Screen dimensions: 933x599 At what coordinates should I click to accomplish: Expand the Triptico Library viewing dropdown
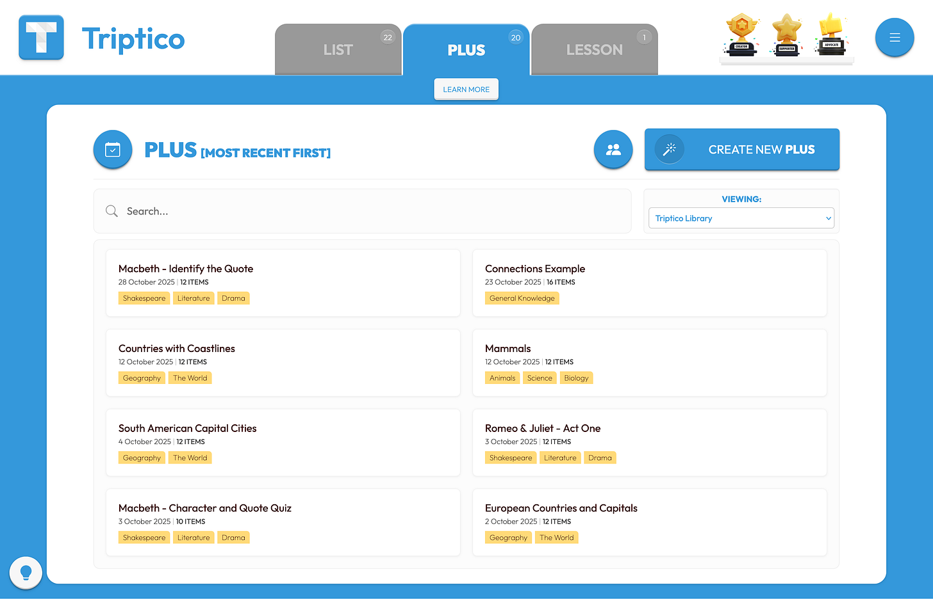pos(741,218)
